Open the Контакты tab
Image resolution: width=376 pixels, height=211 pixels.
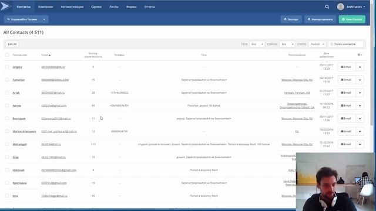[23, 6]
